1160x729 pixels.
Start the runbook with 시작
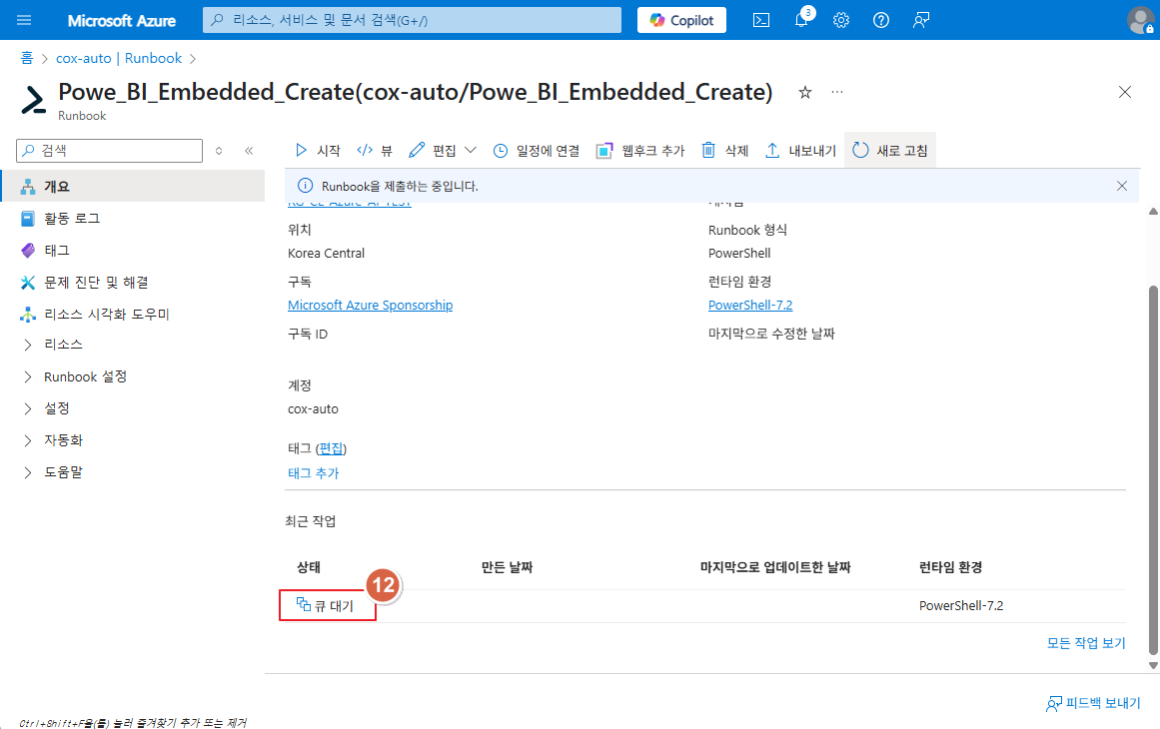pyautogui.click(x=318, y=151)
